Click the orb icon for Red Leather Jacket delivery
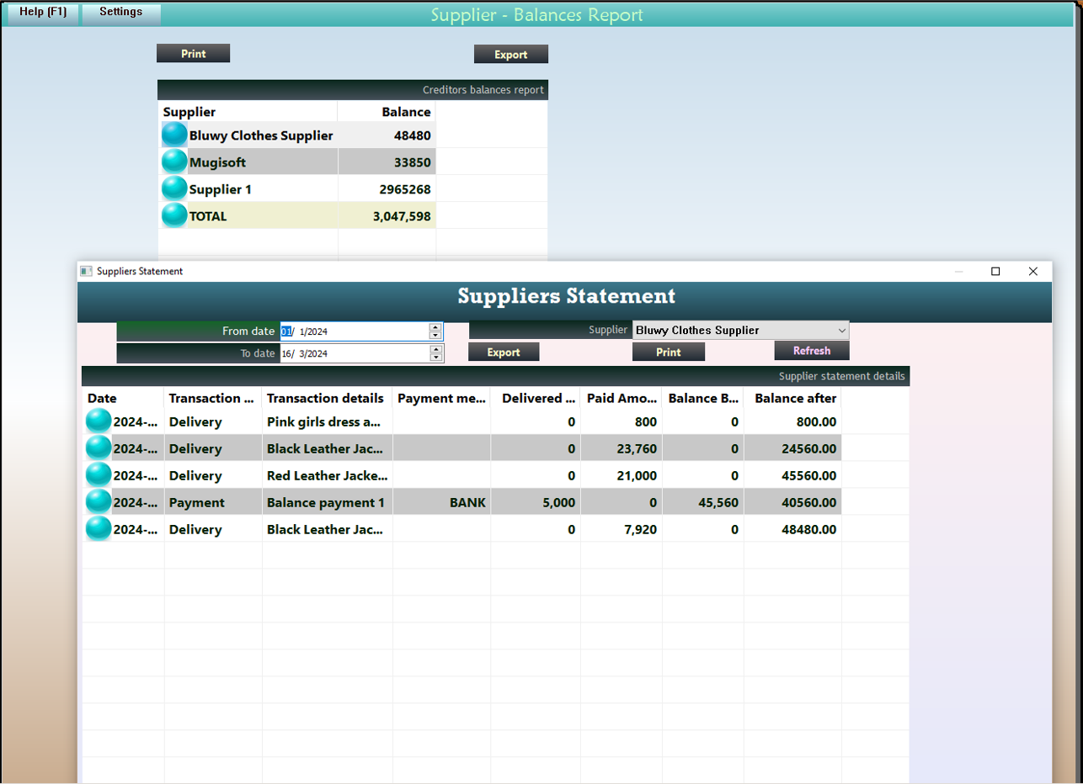 point(99,475)
